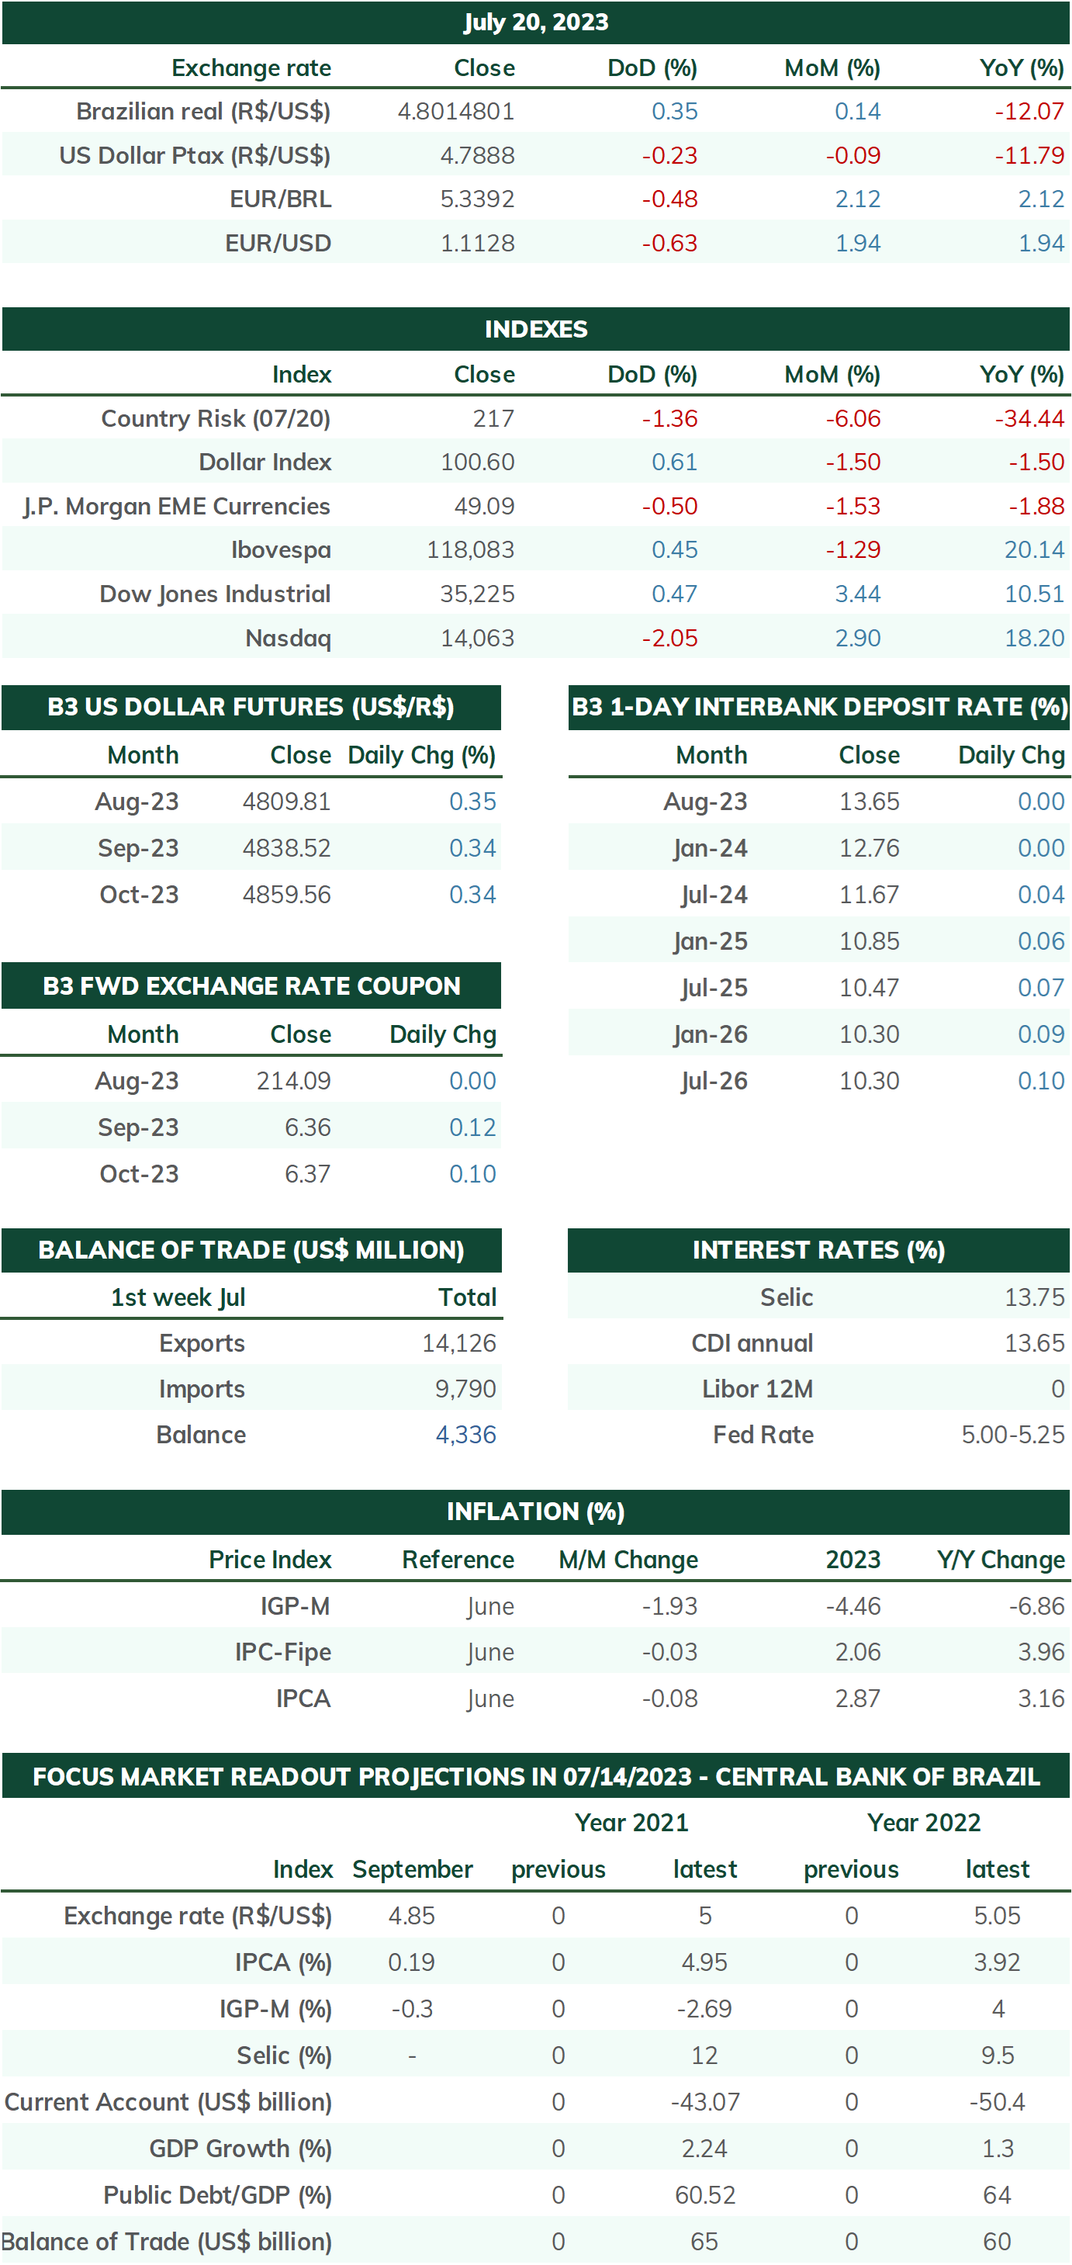Select GDP Growth latest value 2.24
Viewport: 1072px width, 2265px height.
(704, 2149)
